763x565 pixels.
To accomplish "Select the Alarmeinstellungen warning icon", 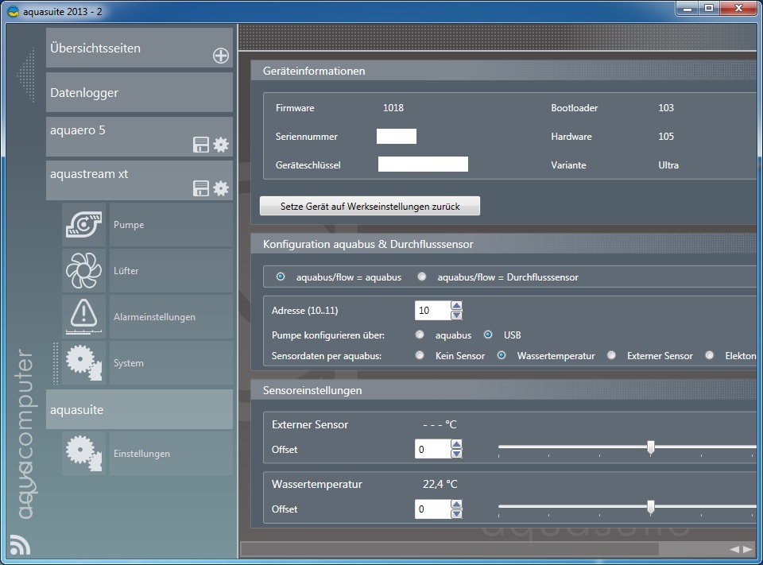I will point(83,316).
